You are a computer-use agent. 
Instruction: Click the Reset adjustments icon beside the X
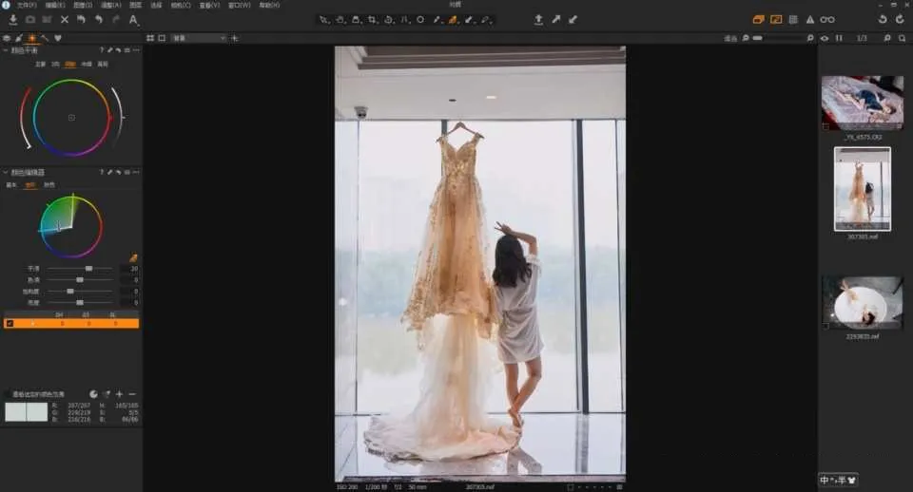click(82, 20)
